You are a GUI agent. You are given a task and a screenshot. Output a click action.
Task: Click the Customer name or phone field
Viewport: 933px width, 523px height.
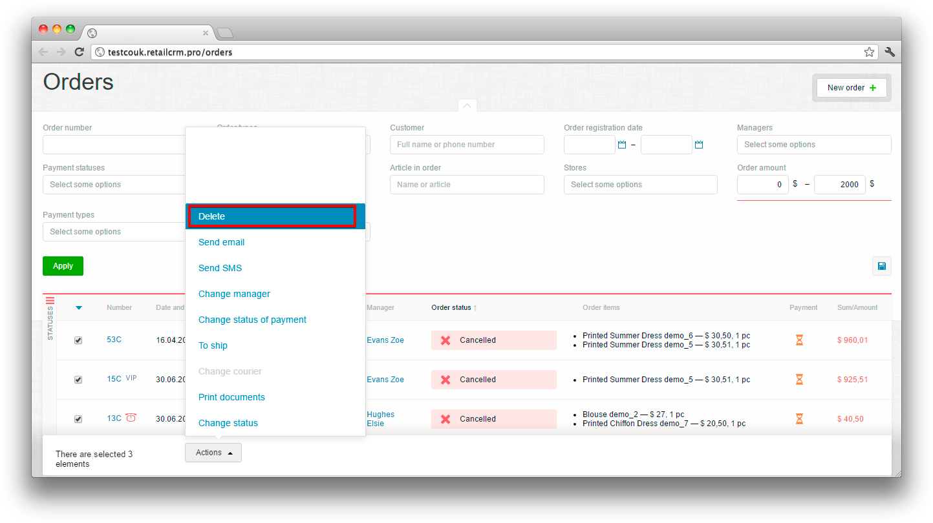[467, 145]
